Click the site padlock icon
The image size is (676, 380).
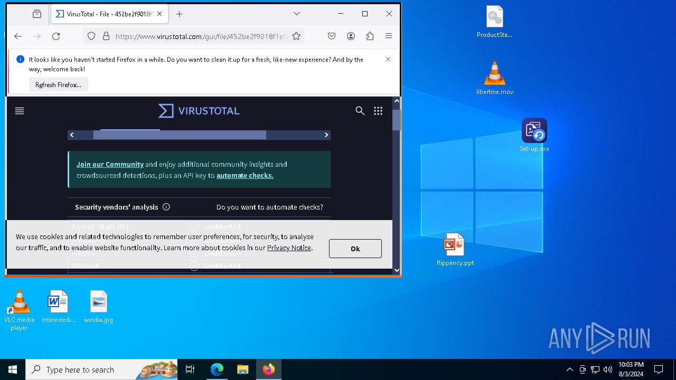click(x=106, y=36)
